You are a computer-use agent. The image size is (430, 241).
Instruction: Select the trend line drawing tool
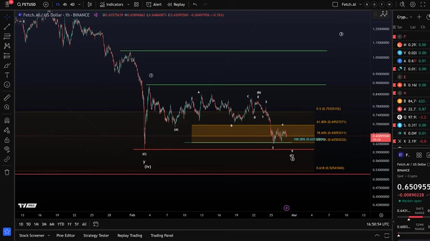[x=7, y=27]
